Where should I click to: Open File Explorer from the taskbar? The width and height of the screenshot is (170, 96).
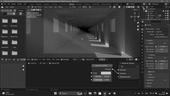click(x=90, y=93)
